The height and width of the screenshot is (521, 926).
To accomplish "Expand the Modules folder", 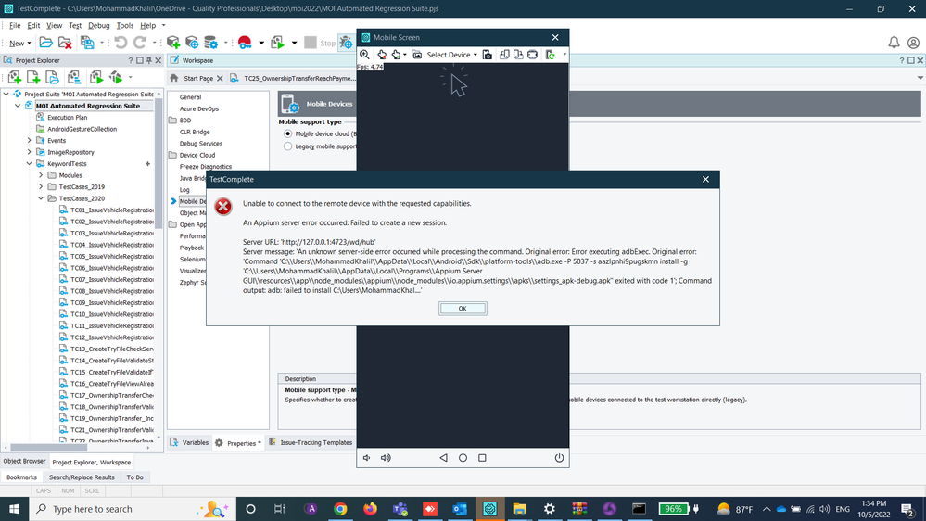I will 41,175.
